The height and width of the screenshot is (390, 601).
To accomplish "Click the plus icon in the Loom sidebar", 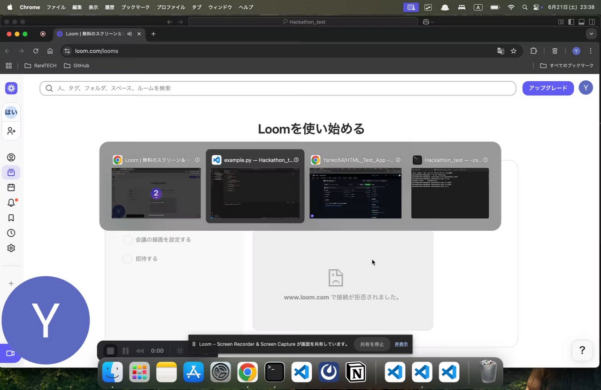I will (11, 283).
